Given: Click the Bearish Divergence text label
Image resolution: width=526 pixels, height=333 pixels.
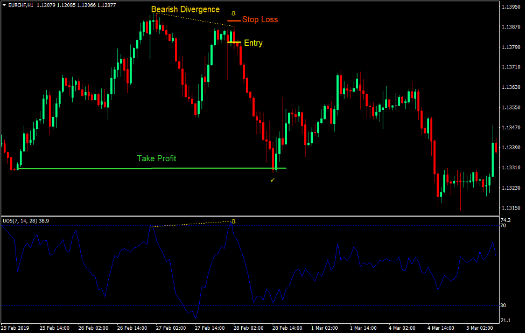Looking at the screenshot, I should 185,9.
